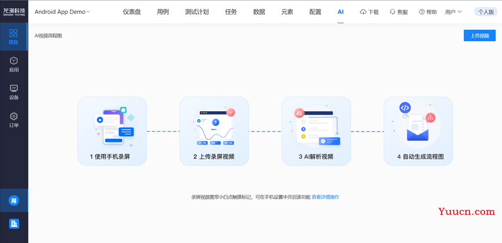Click the 客服 headset icon

point(392,12)
